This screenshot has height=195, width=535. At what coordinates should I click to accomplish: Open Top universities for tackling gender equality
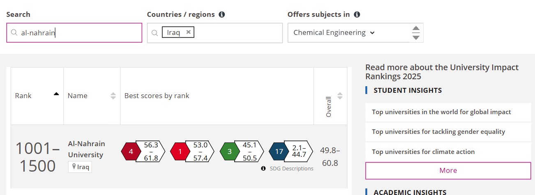[x=438, y=132]
